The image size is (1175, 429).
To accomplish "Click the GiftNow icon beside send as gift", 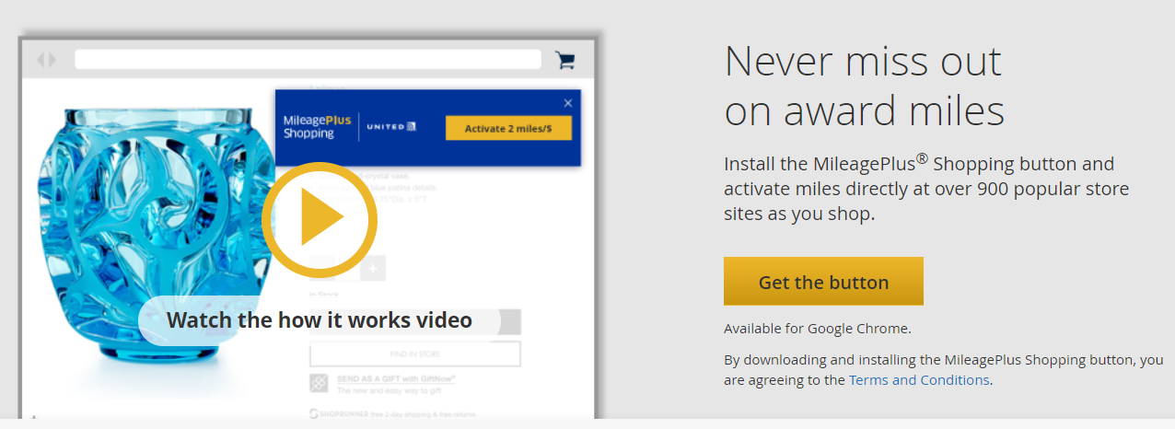I will tap(319, 384).
